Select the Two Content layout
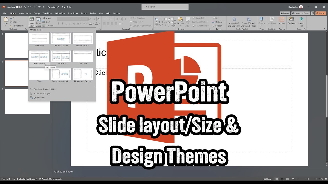This screenshot has width=328, height=184. point(39,57)
